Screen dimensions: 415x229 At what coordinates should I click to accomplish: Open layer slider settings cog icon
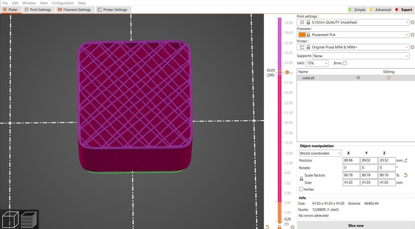point(293,227)
